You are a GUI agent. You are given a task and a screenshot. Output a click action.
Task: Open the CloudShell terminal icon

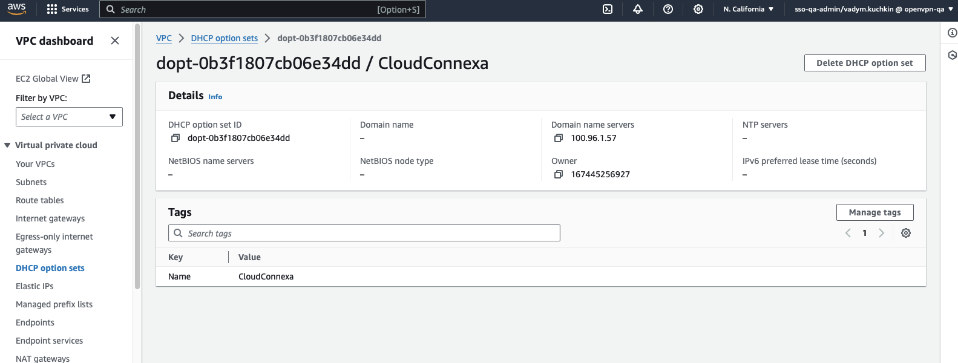[x=608, y=9]
